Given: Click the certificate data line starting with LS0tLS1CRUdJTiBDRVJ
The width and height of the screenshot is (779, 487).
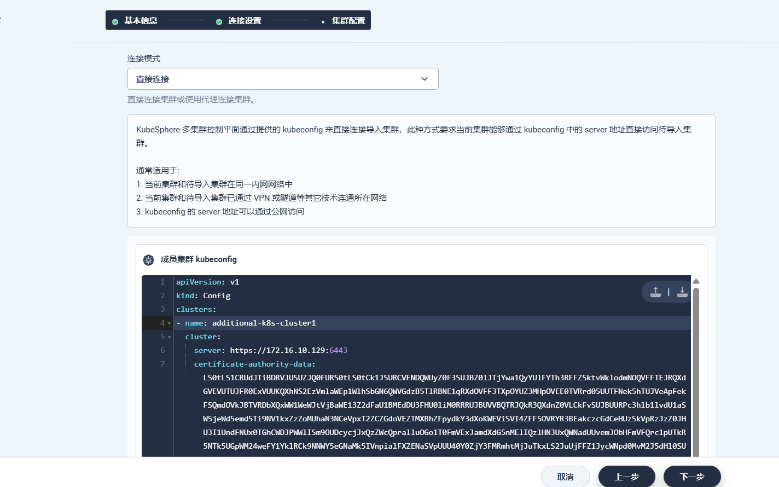Looking at the screenshot, I should (x=444, y=378).
